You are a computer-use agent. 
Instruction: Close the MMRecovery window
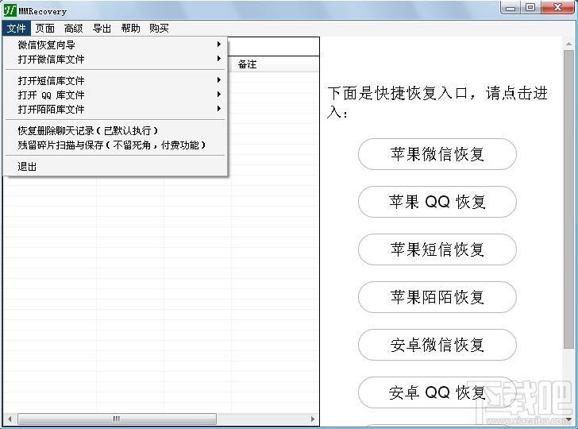557,8
